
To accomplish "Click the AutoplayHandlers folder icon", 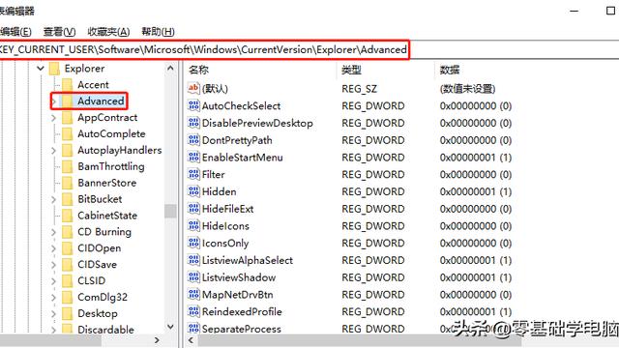I will 67,150.
